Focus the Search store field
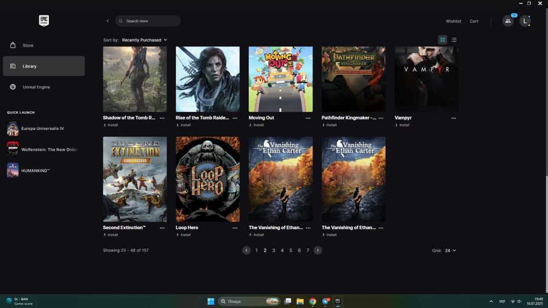The height and width of the screenshot is (308, 548). point(148,21)
